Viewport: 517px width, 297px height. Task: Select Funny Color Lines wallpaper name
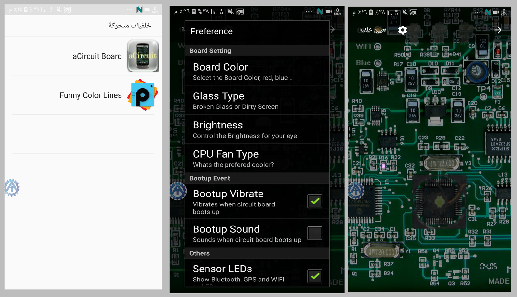pyautogui.click(x=90, y=95)
